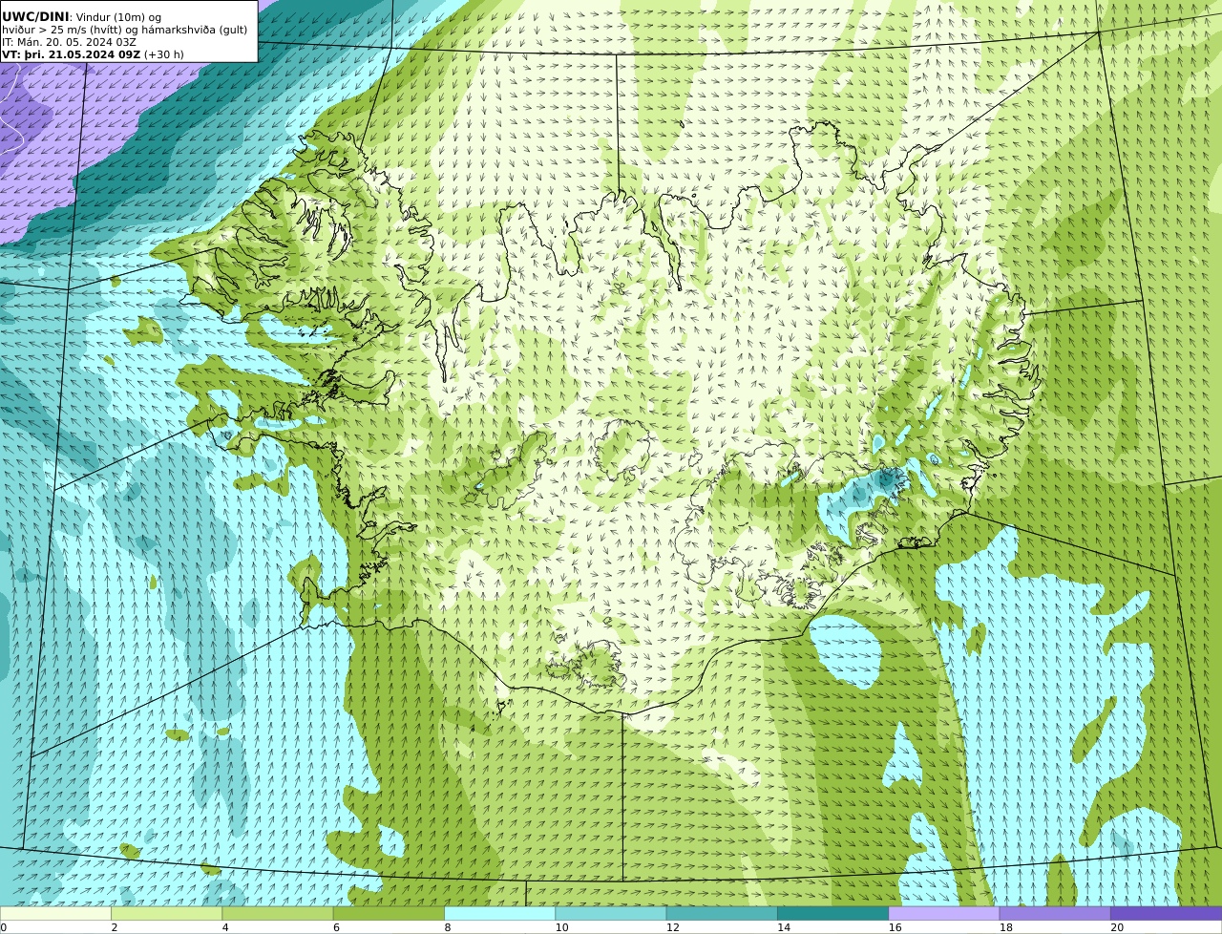Click the 2–4 m/s light green legend swatch

[166, 914]
